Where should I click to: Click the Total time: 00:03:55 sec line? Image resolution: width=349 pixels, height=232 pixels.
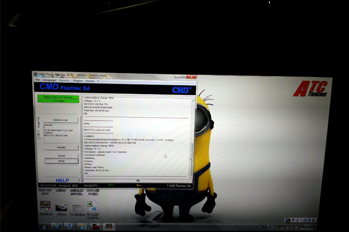tap(97, 171)
